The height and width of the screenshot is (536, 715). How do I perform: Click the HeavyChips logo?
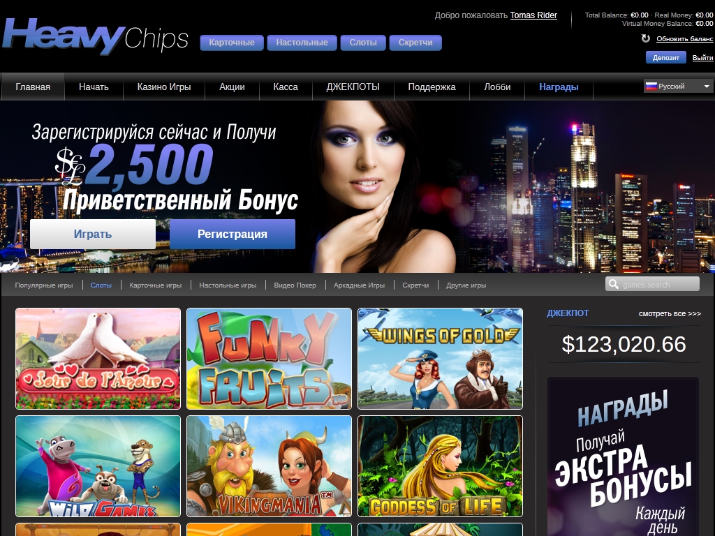tap(95, 36)
